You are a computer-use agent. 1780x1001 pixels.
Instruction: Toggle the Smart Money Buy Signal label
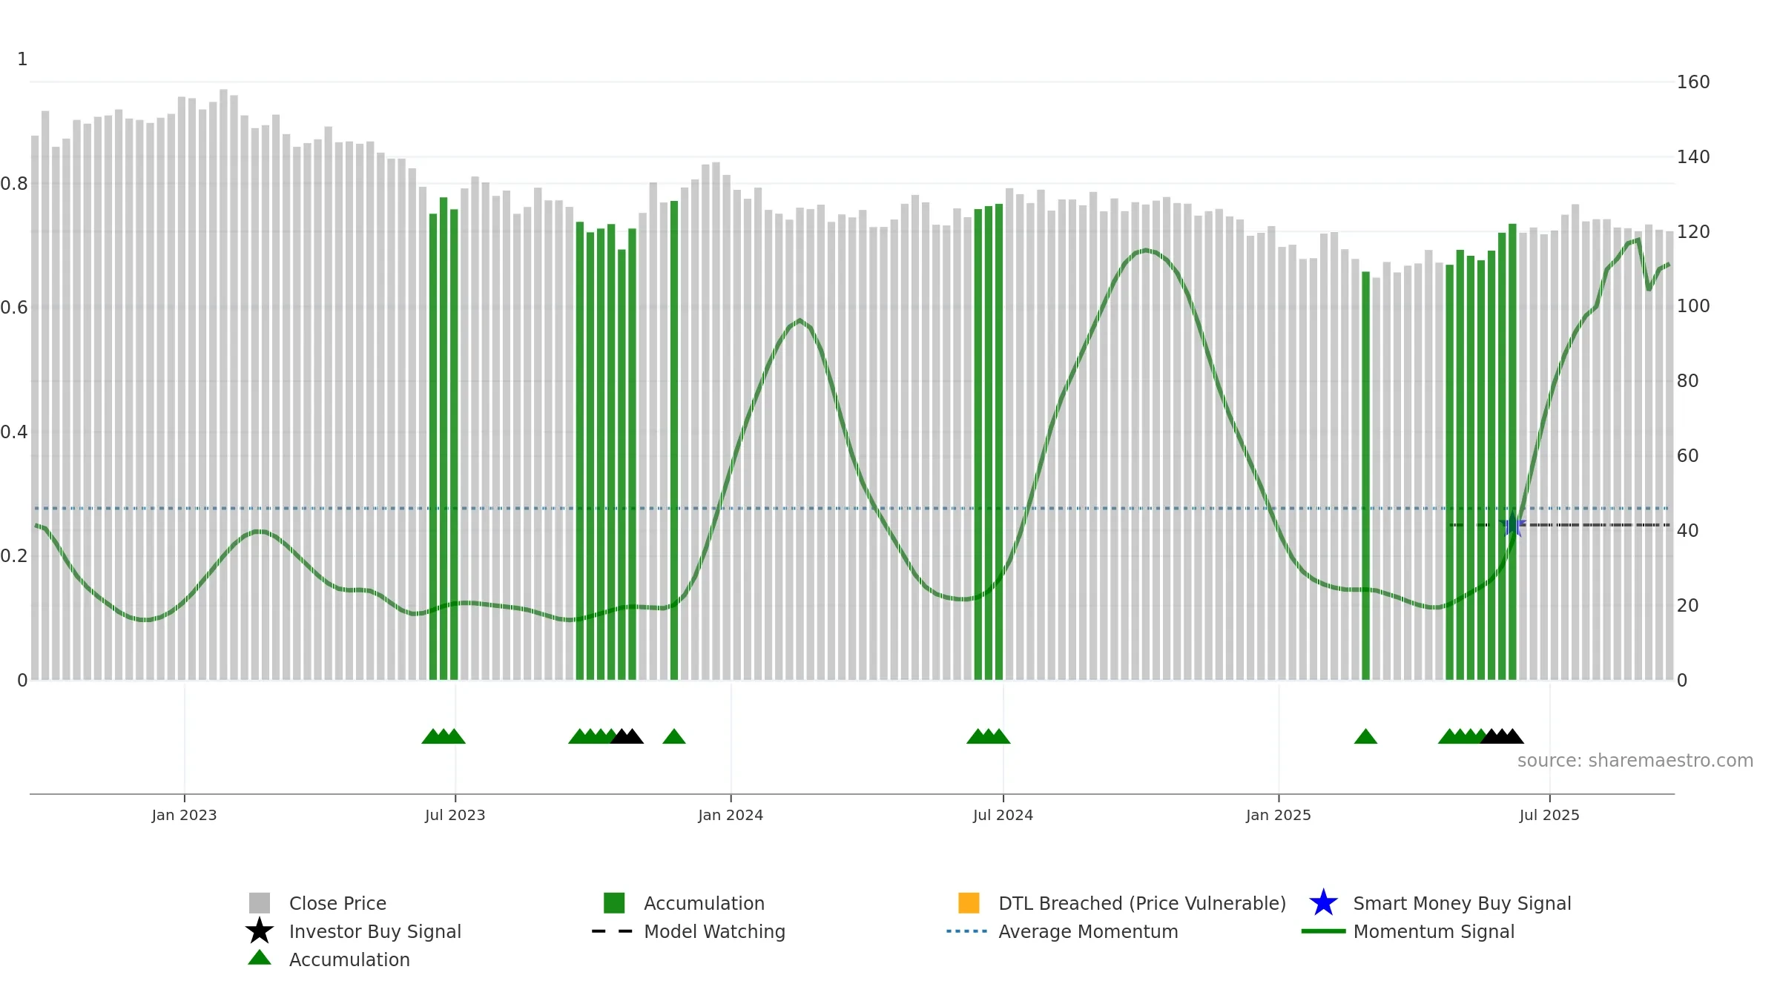pos(1462,903)
